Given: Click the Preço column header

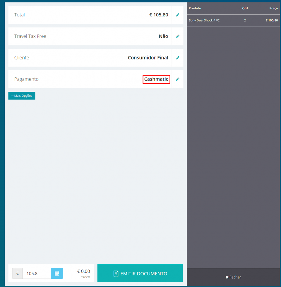Looking at the screenshot, I should click(x=273, y=8).
